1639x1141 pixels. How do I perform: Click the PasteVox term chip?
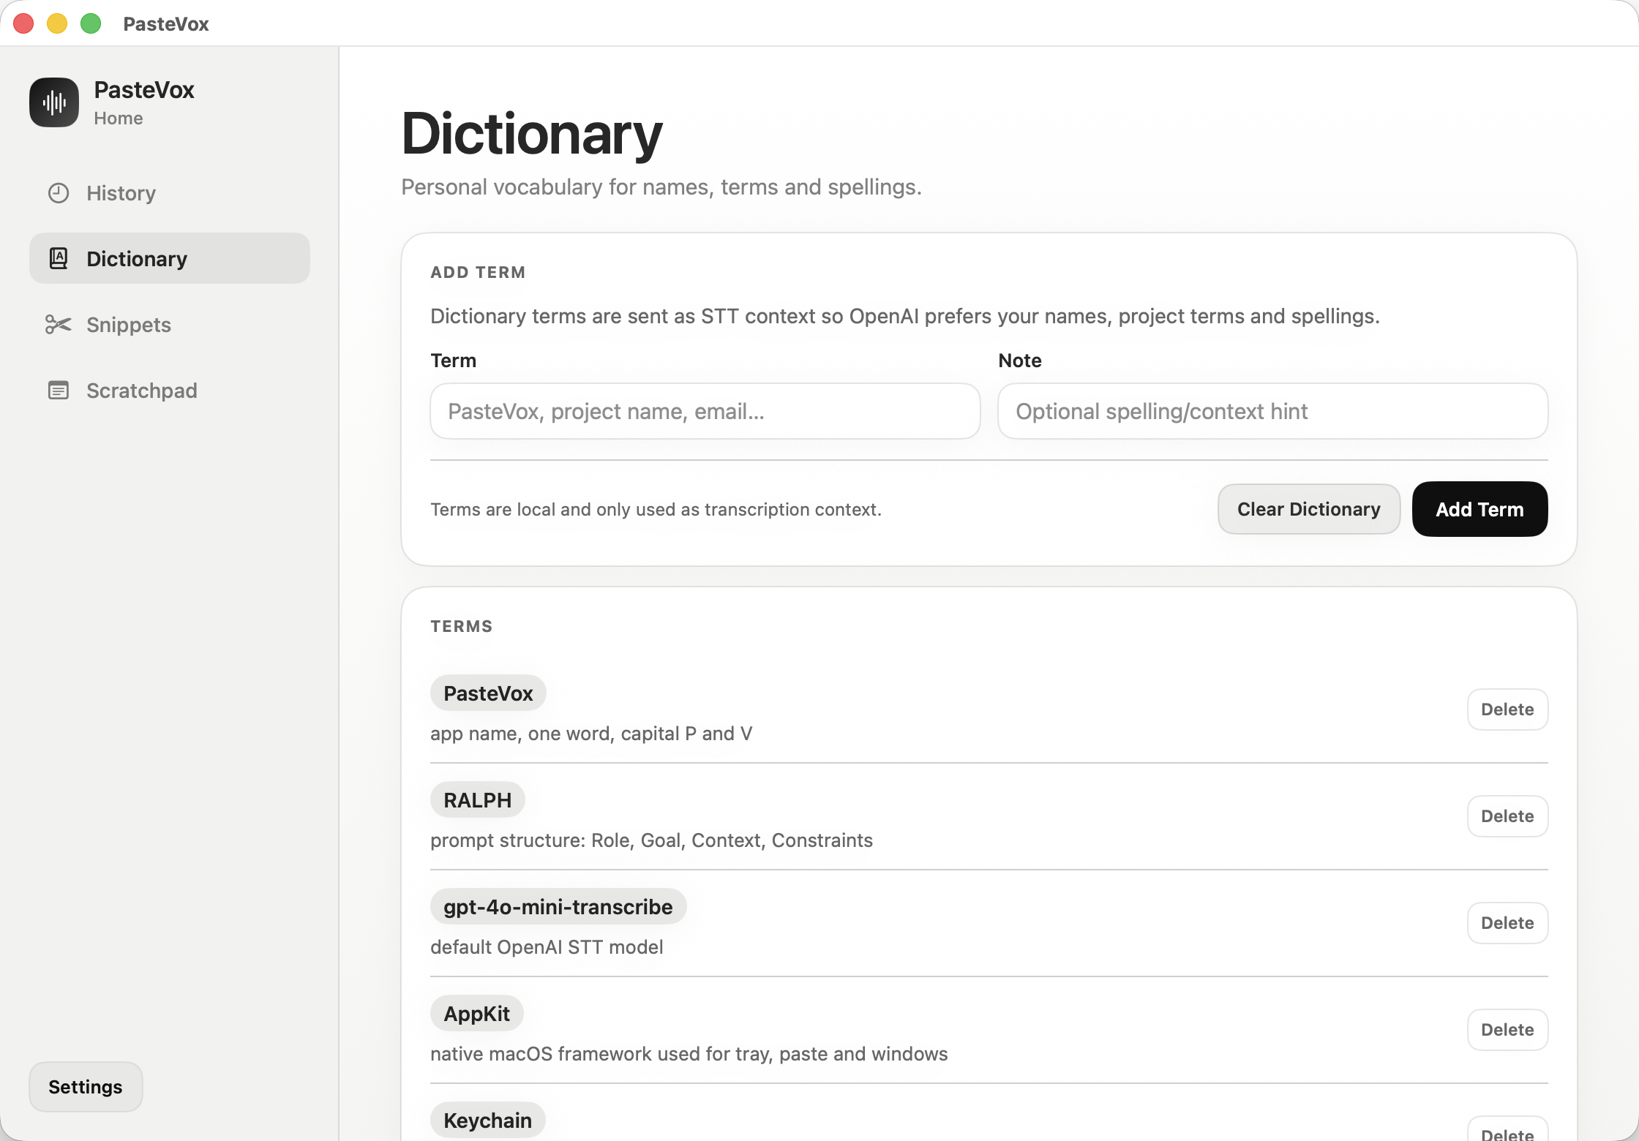[x=488, y=693]
